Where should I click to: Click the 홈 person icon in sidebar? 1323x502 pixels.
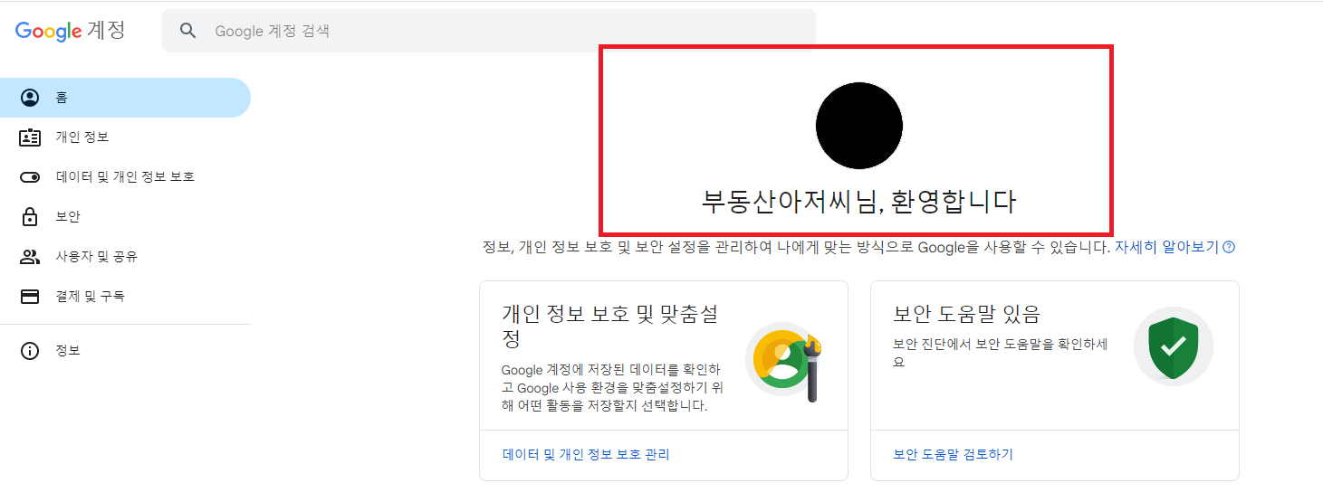pos(30,98)
